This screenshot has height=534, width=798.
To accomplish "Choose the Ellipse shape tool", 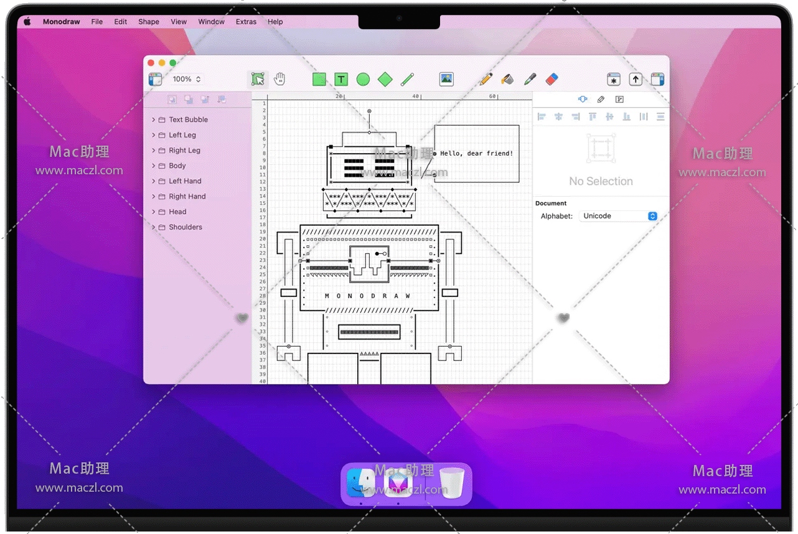I will [363, 79].
